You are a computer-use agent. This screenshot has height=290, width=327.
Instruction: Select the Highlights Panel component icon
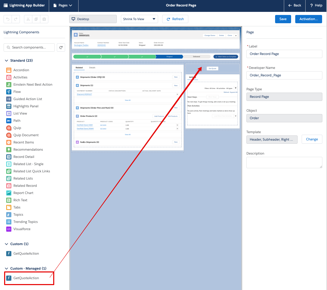9,106
